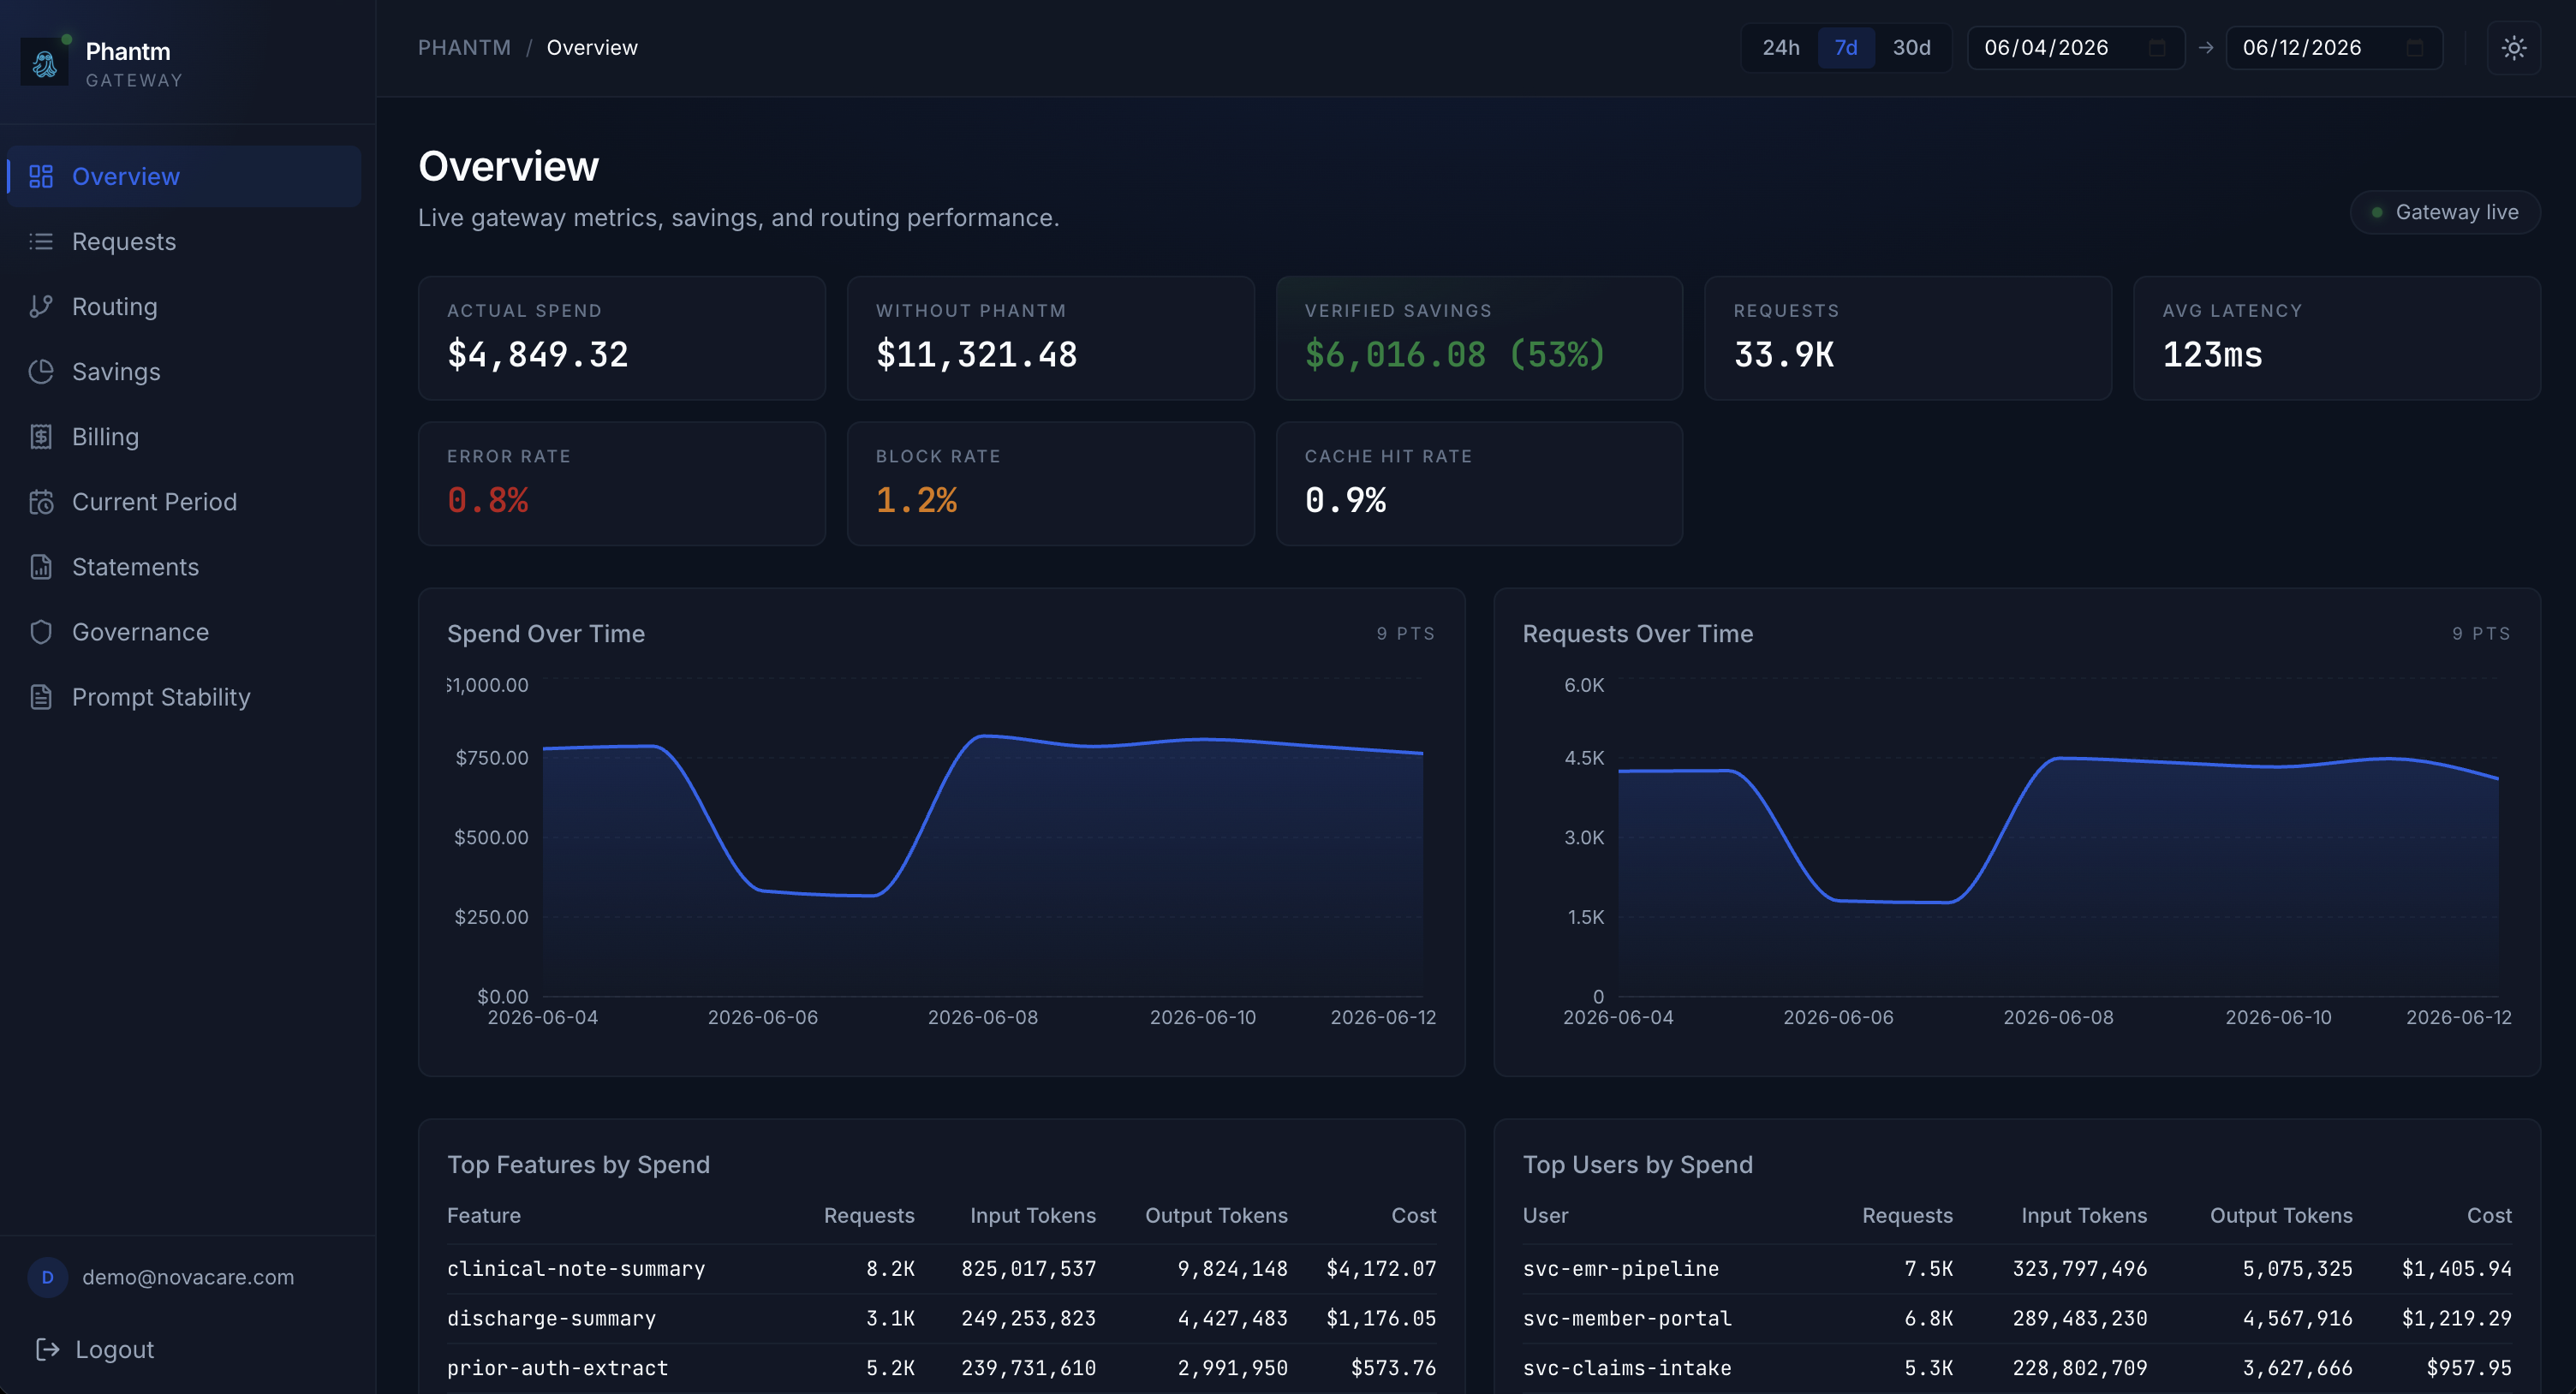Click 2026-06-08 label on Spend chart
The height and width of the screenshot is (1394, 2576).
(x=982, y=1017)
